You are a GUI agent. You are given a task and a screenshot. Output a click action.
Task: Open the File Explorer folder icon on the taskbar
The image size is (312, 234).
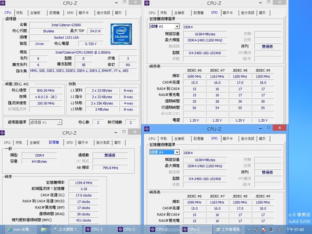pos(43,229)
